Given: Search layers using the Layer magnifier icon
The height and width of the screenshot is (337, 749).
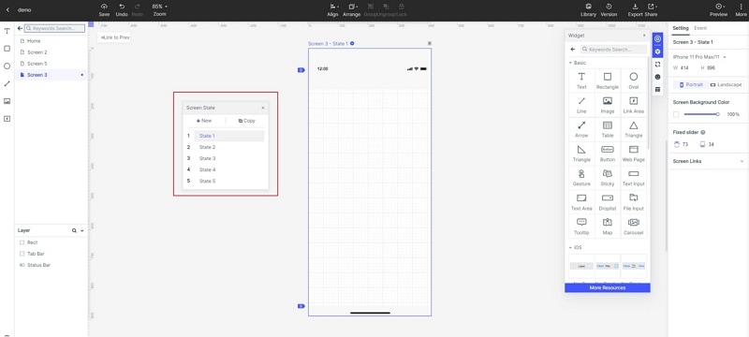Looking at the screenshot, I should tap(74, 230).
